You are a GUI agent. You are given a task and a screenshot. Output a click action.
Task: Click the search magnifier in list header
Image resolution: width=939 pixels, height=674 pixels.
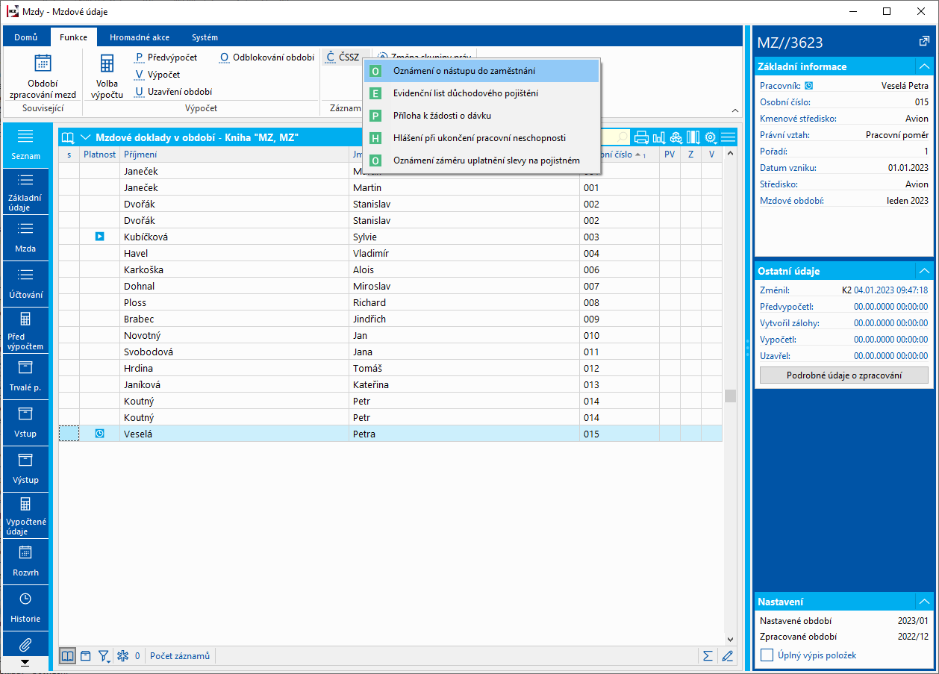623,137
